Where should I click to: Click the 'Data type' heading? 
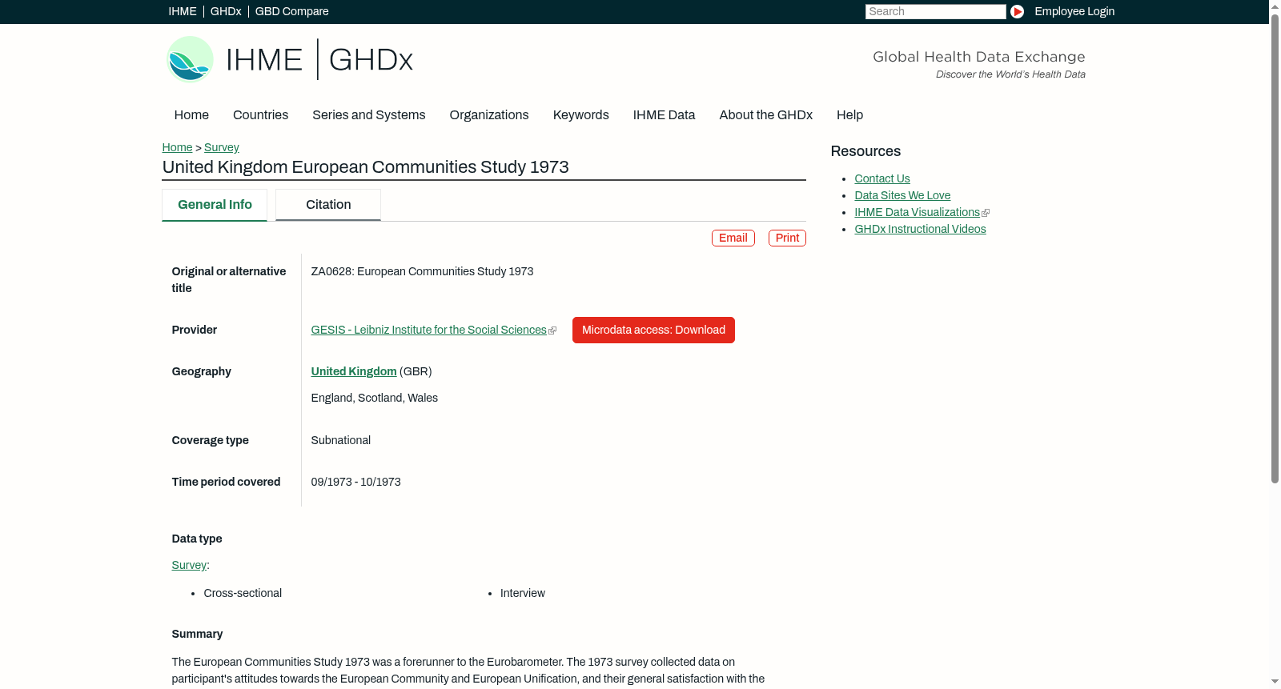196,539
